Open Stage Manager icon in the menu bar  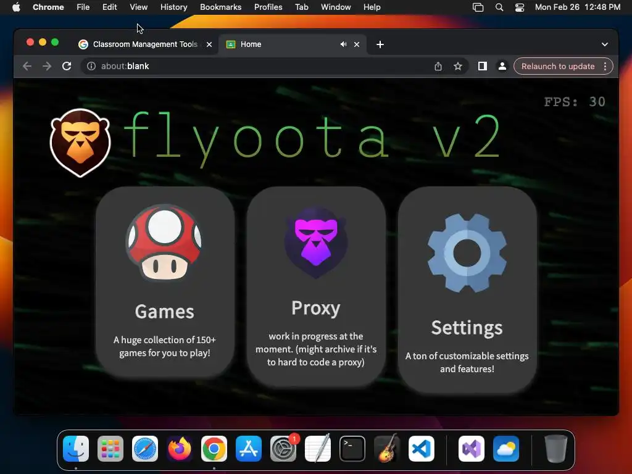(478, 7)
